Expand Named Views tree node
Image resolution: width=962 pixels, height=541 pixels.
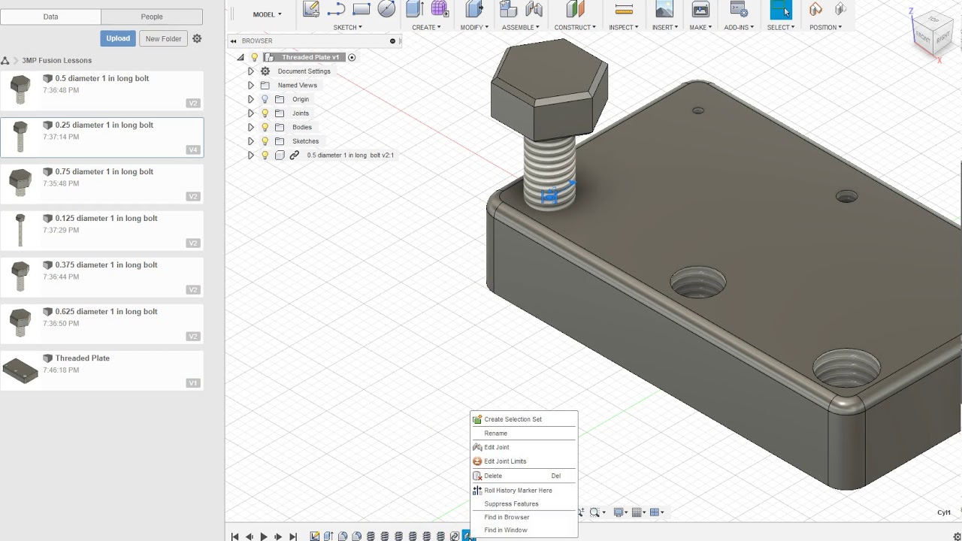coord(251,85)
